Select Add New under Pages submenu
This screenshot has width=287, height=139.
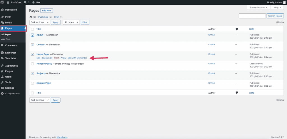tap(6, 39)
